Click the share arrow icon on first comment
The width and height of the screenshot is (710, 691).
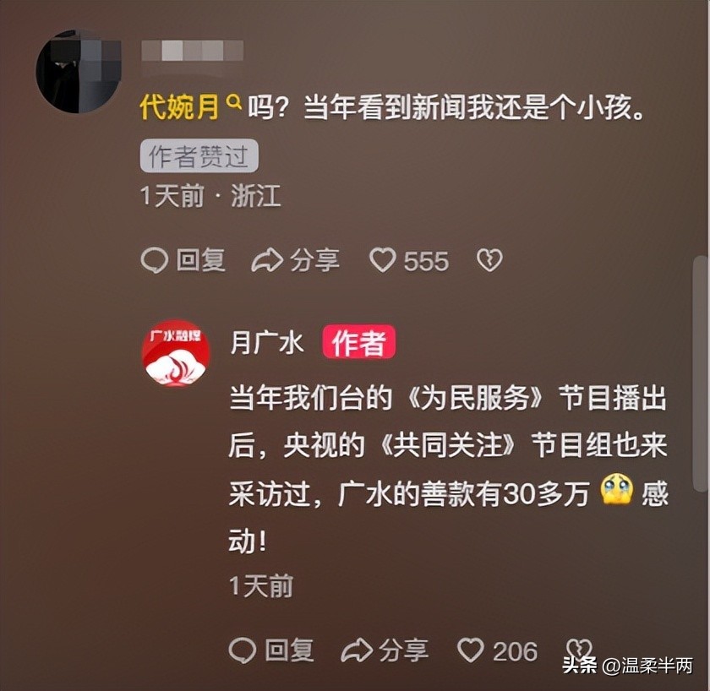[267, 261]
